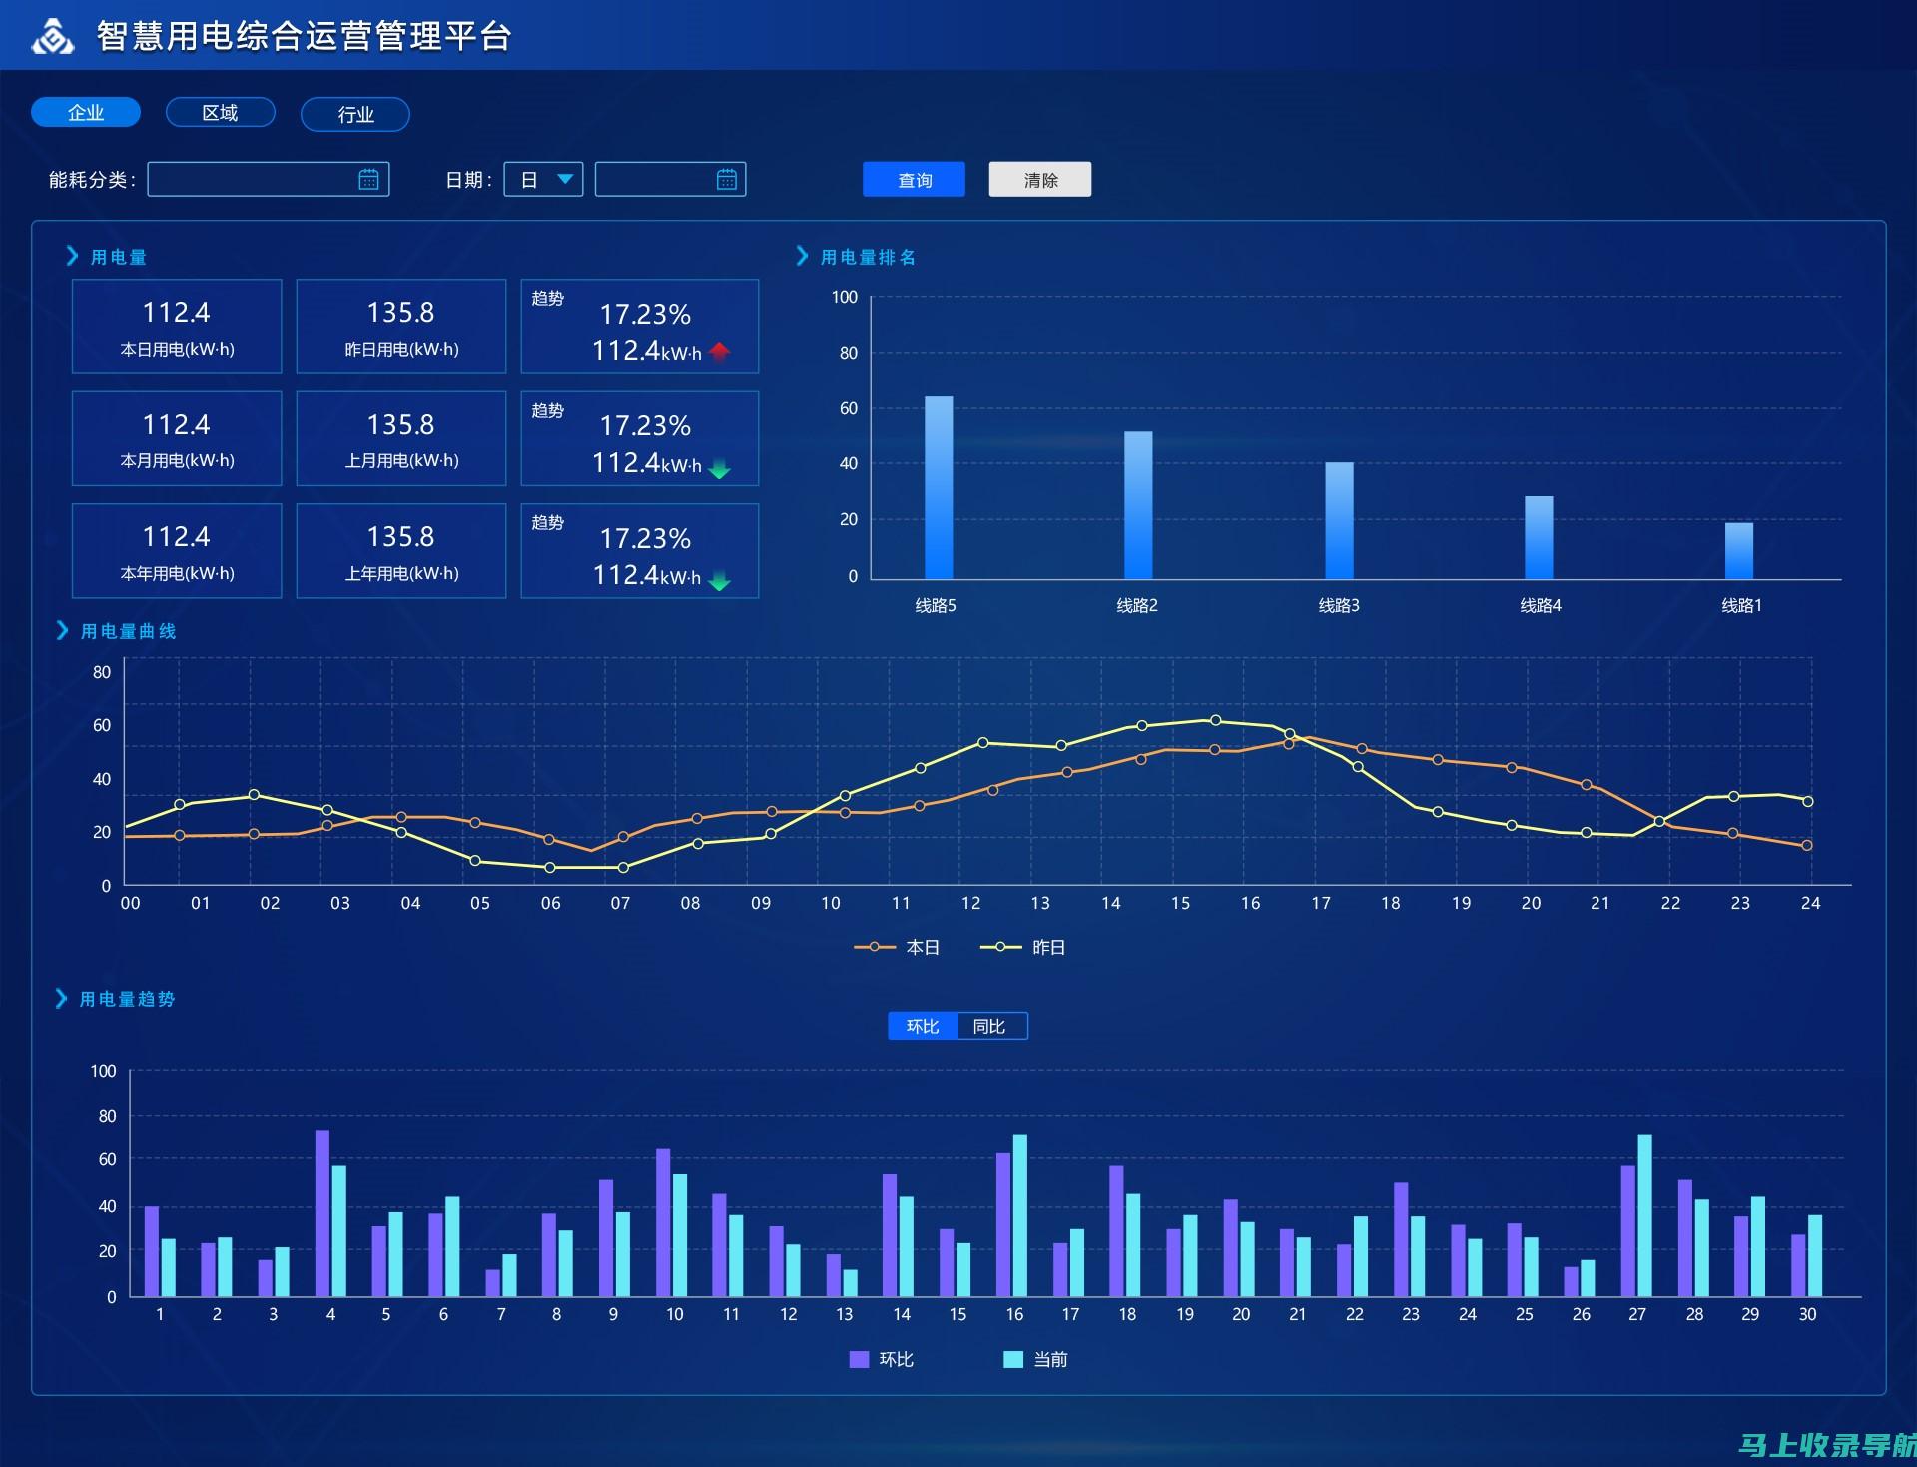The width and height of the screenshot is (1917, 1467).
Task: Click the 本年用电 112.4 card
Action: (x=177, y=551)
